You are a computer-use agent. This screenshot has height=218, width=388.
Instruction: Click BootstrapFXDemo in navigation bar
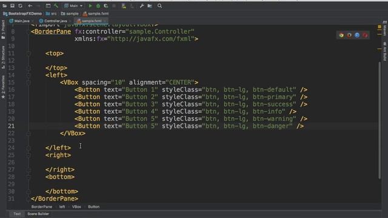click(22, 13)
